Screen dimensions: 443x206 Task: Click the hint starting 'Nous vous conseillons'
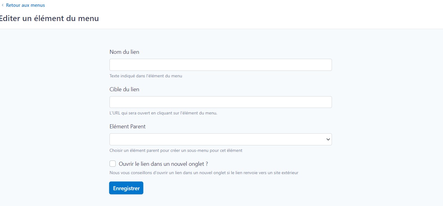(204, 173)
